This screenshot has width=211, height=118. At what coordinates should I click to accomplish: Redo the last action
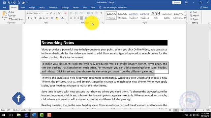tap(14, 3)
